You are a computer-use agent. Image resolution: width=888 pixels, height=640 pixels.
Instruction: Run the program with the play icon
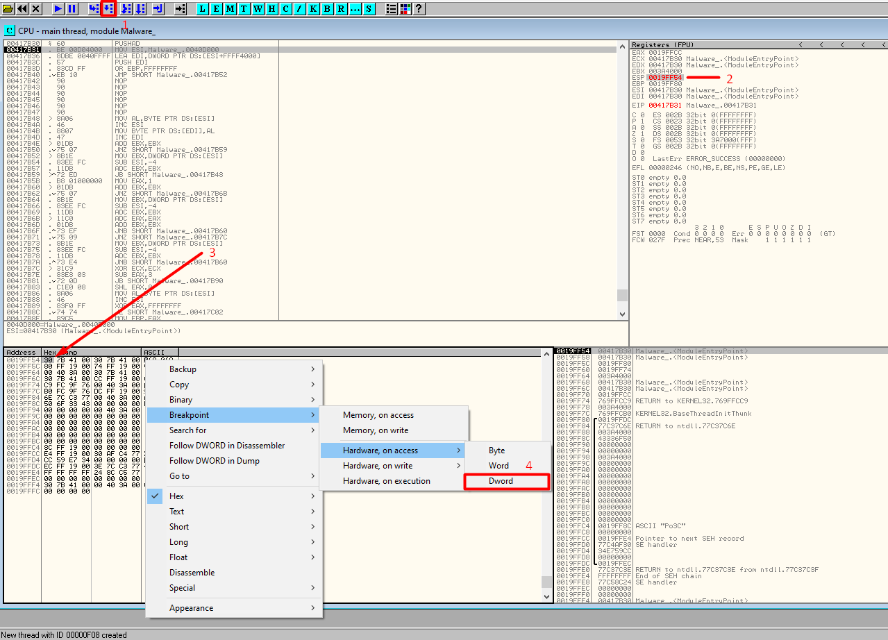pyautogui.click(x=58, y=9)
